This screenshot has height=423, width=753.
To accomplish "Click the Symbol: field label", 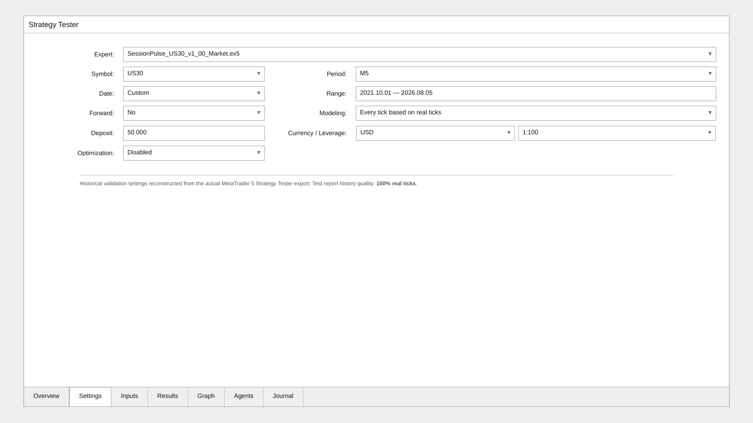I will click(x=102, y=74).
